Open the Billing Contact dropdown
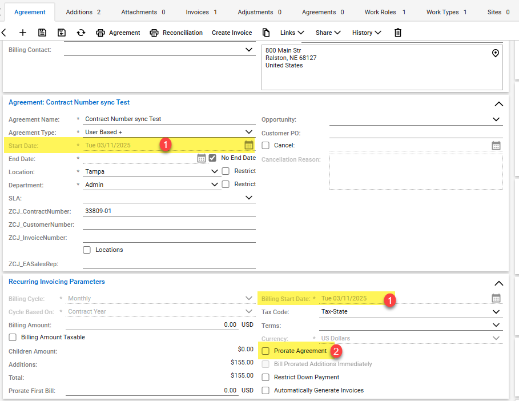 (x=248, y=50)
